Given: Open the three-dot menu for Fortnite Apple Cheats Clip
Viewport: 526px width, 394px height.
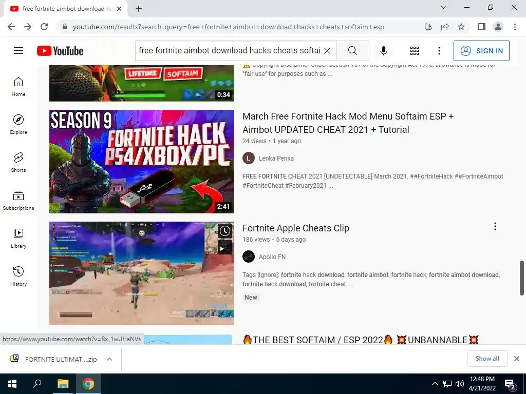Looking at the screenshot, I should [x=495, y=226].
